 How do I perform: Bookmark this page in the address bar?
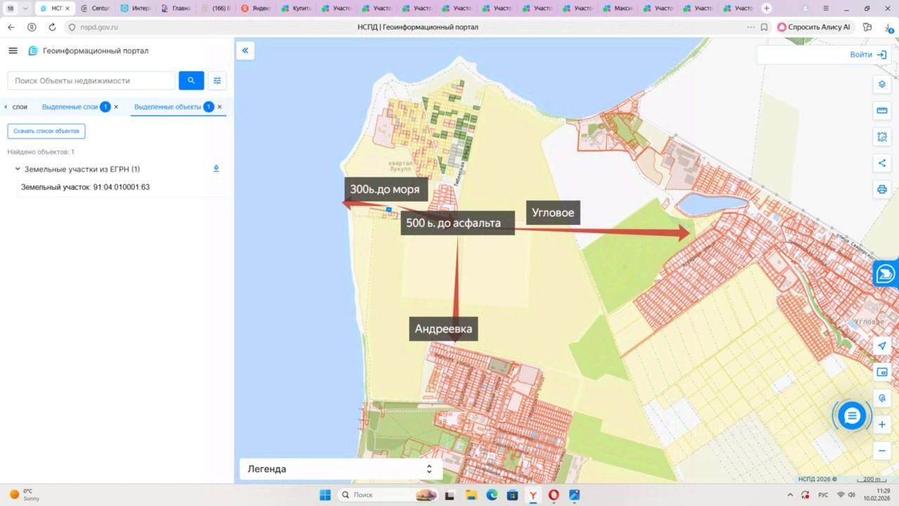(x=764, y=27)
